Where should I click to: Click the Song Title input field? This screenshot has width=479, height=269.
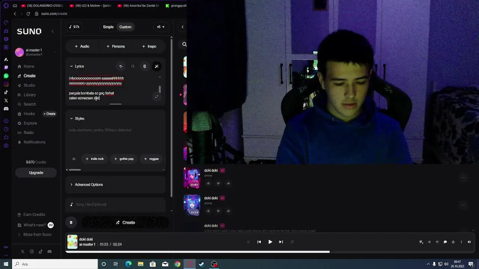click(x=115, y=204)
